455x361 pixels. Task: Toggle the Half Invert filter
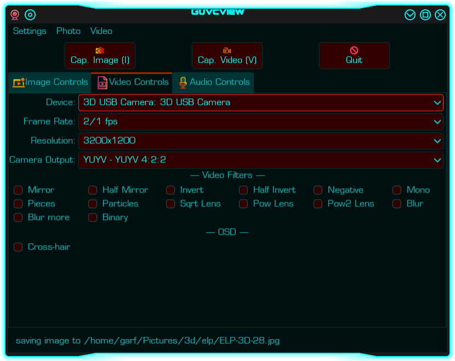[x=243, y=190]
